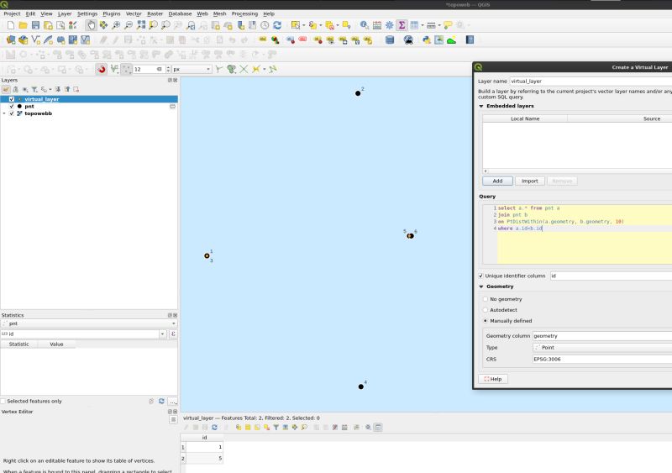Viewport: 672px width, 473px height.
Task: Toggle Selected features only checkbox
Action: click(3, 402)
